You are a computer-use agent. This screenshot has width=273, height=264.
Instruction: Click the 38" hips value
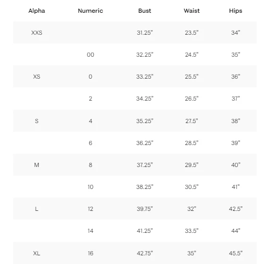(236, 121)
